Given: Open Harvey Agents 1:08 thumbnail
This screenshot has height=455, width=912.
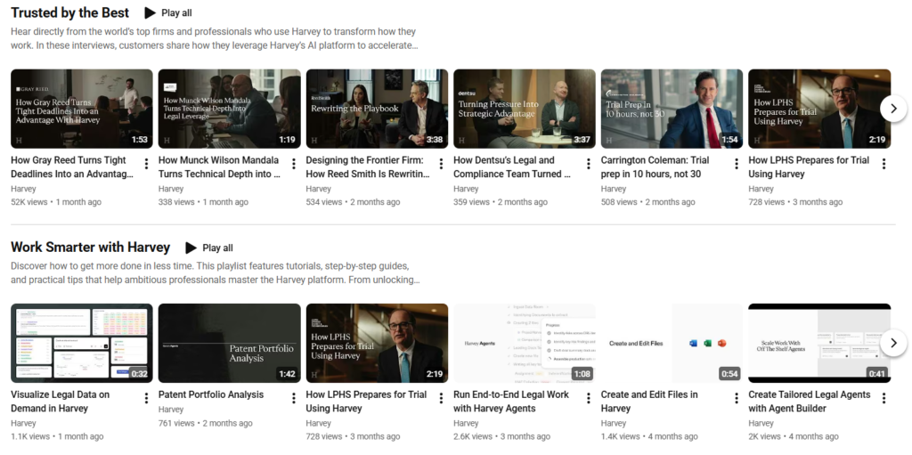Looking at the screenshot, I should (x=525, y=344).
